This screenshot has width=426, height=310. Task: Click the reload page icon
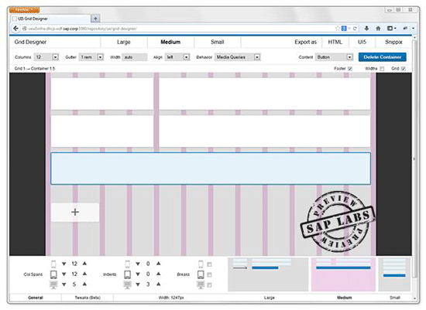click(355, 28)
